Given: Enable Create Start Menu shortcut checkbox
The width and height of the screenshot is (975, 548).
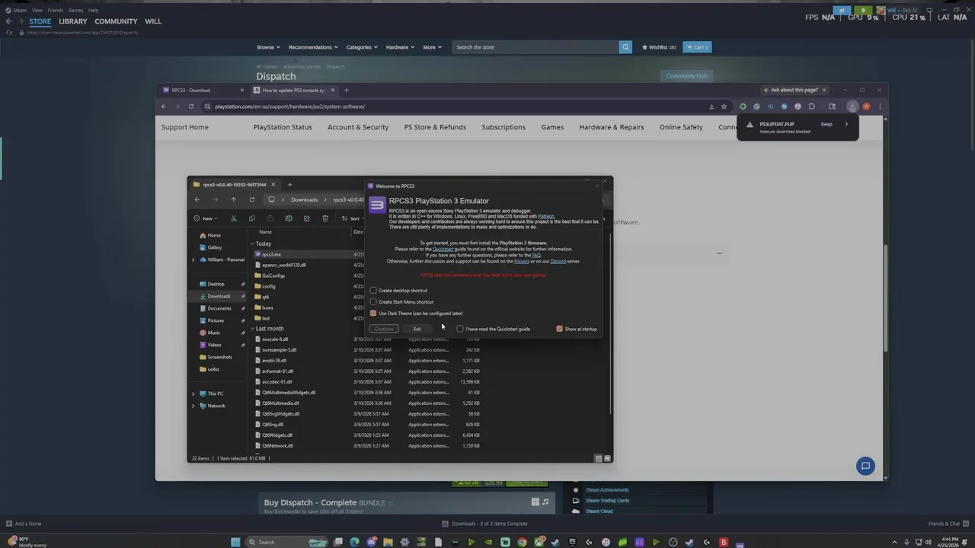Looking at the screenshot, I should (x=373, y=301).
